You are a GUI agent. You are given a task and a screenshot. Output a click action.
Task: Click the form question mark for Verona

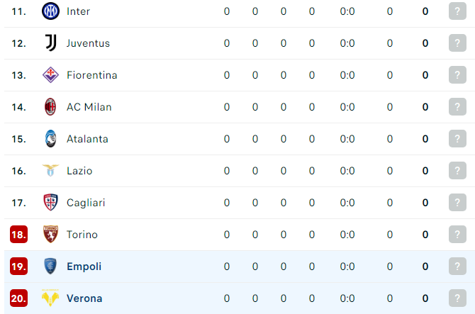(457, 298)
